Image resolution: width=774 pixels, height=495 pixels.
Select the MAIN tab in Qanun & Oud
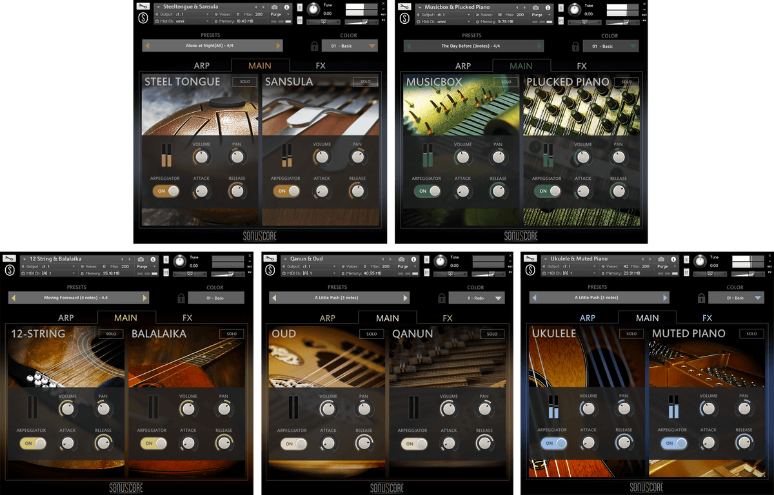[388, 318]
